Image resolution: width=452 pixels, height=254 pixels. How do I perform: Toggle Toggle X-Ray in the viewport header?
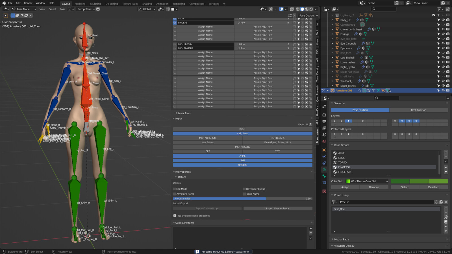(292, 9)
